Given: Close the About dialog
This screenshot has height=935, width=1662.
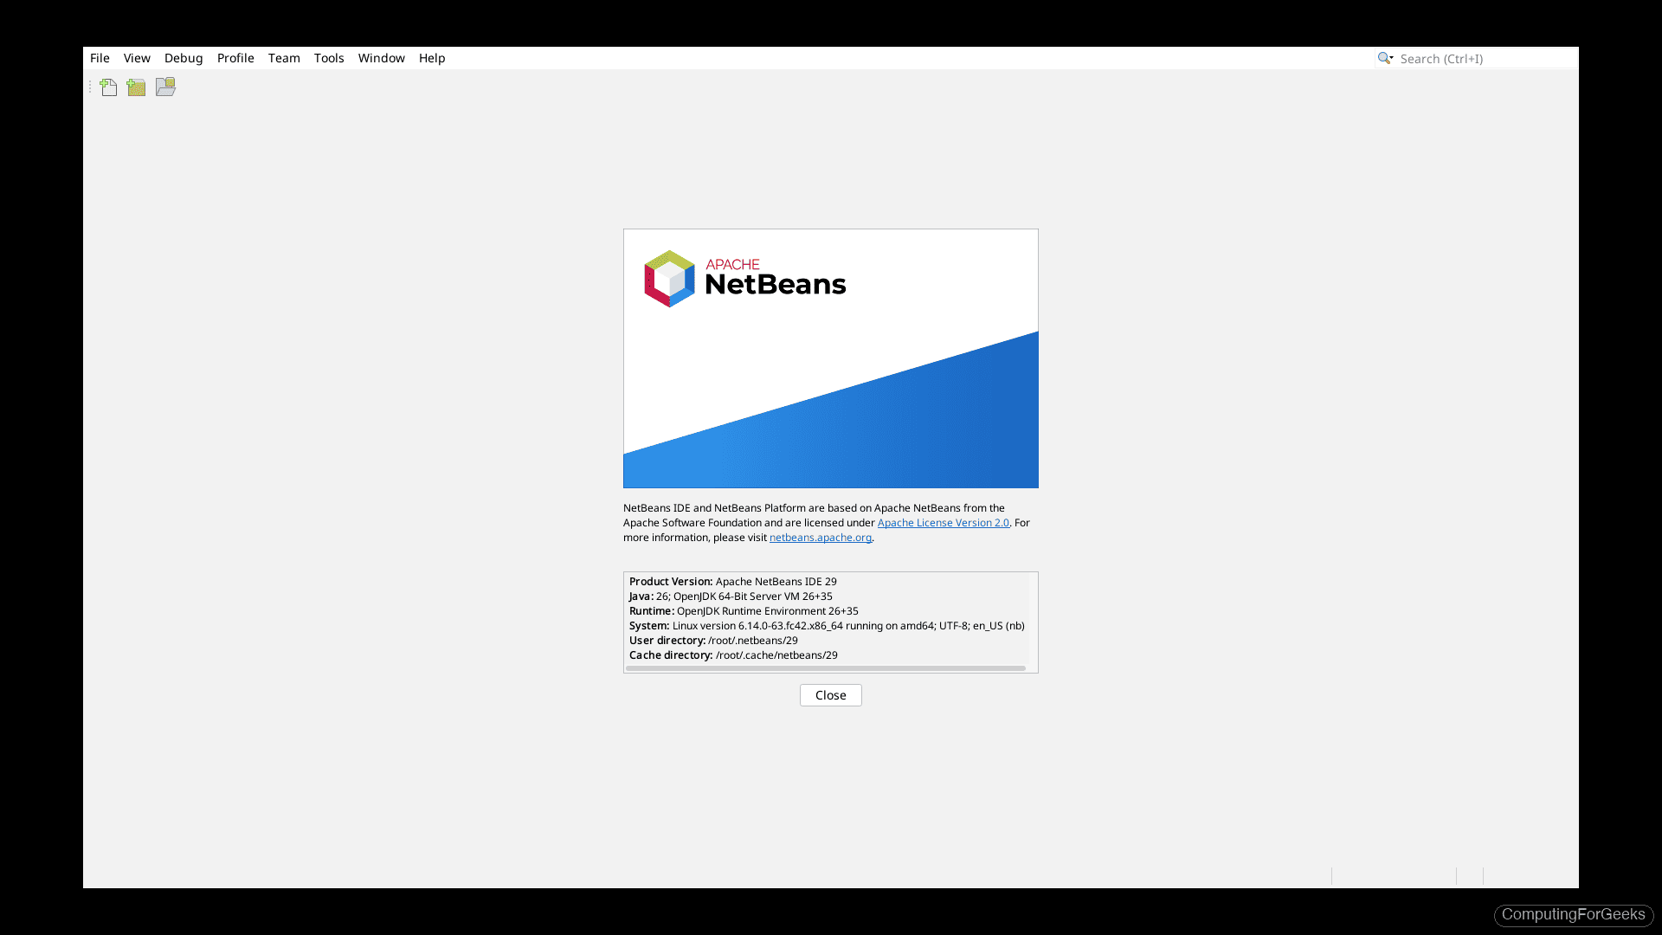Looking at the screenshot, I should pos(830,695).
